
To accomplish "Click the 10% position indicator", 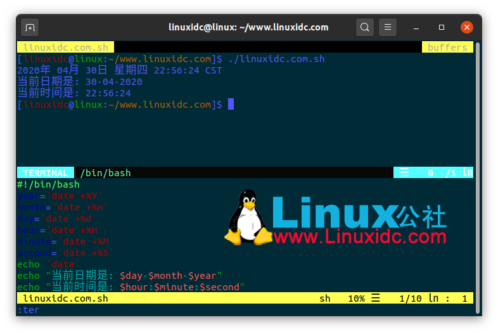I will coord(356,299).
